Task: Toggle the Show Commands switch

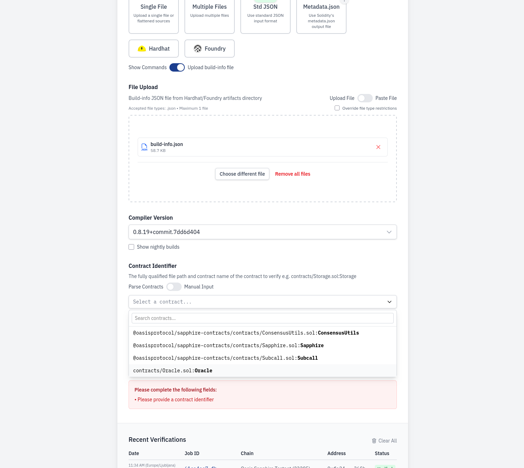Action: [177, 67]
